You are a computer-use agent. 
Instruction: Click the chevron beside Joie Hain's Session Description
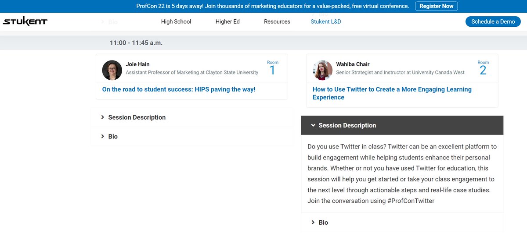coord(102,117)
